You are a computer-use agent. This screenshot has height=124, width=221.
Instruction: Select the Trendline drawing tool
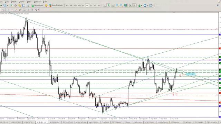pyautogui.click(x=16, y=10)
